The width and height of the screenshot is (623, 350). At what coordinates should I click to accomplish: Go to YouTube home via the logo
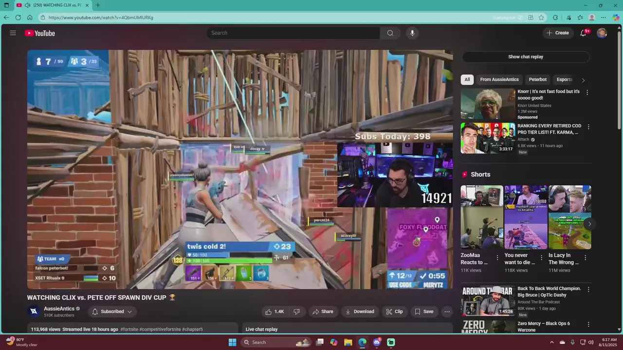[40, 33]
